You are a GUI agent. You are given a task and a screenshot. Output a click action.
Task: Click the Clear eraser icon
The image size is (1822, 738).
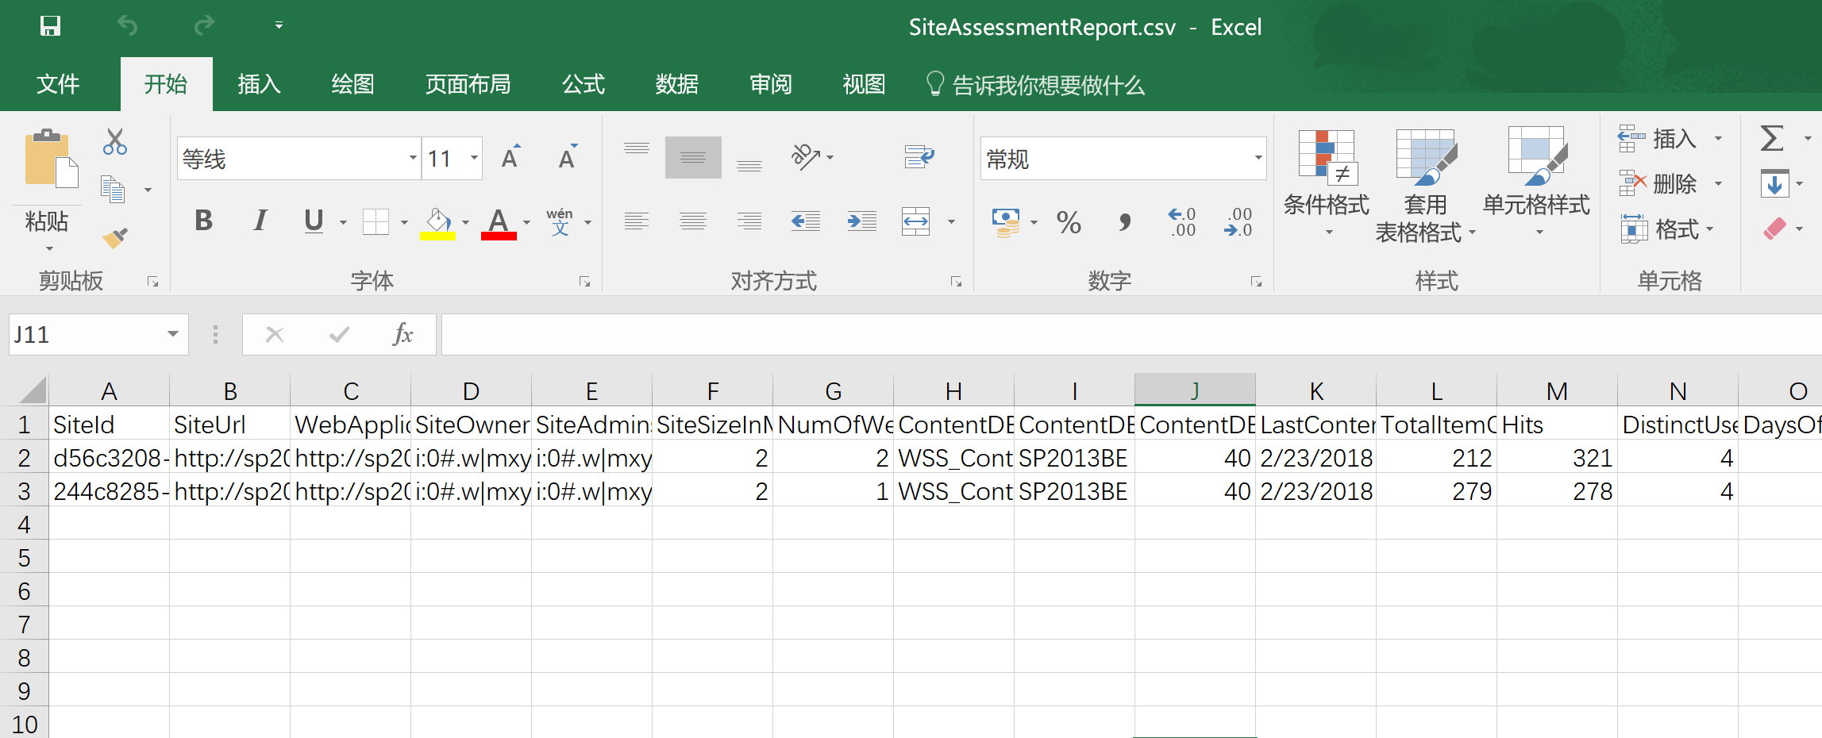(x=1775, y=229)
